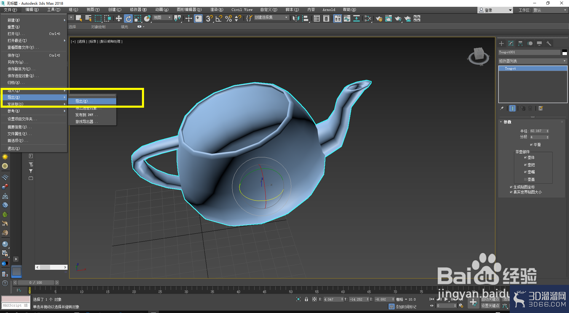Image resolution: width=569 pixels, height=313 pixels.
Task: Increase the 半径 radius spinner
Action: 547,130
